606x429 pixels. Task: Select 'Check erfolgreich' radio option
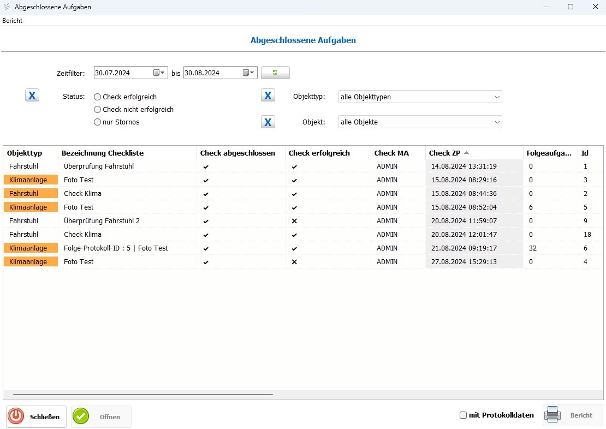(x=98, y=97)
